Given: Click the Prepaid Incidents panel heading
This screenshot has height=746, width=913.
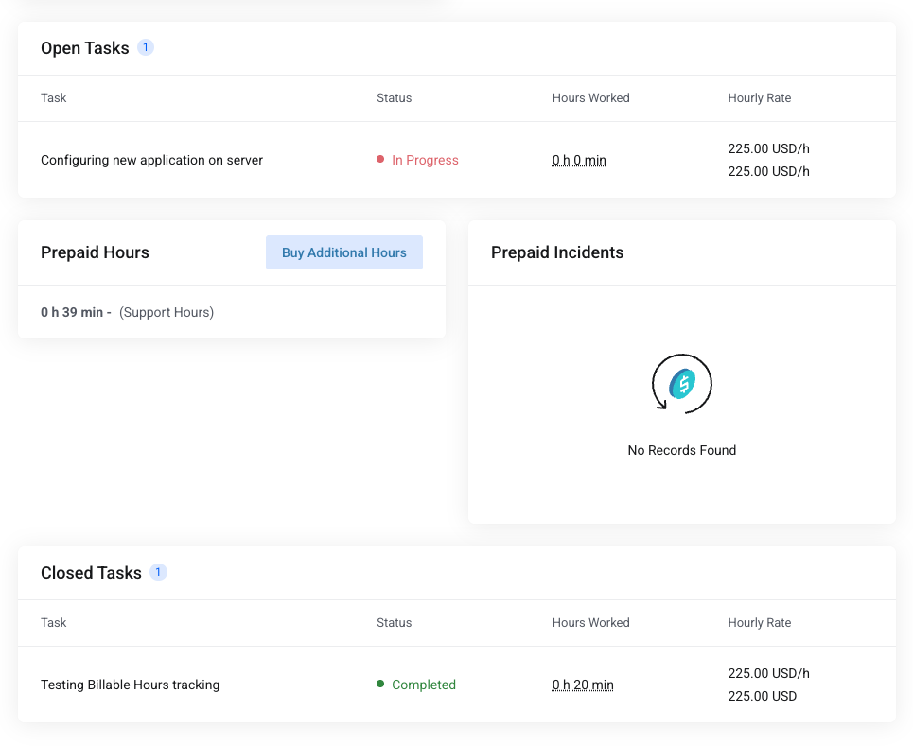Looking at the screenshot, I should [x=557, y=252].
